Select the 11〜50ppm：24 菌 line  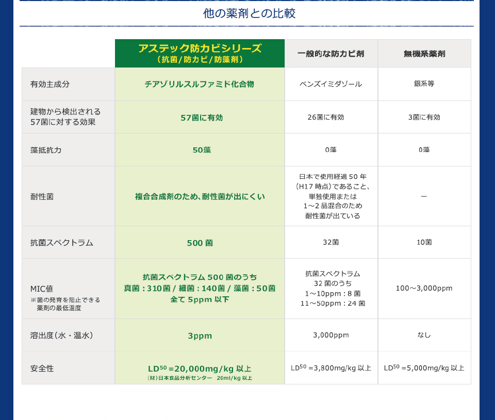(x=333, y=303)
